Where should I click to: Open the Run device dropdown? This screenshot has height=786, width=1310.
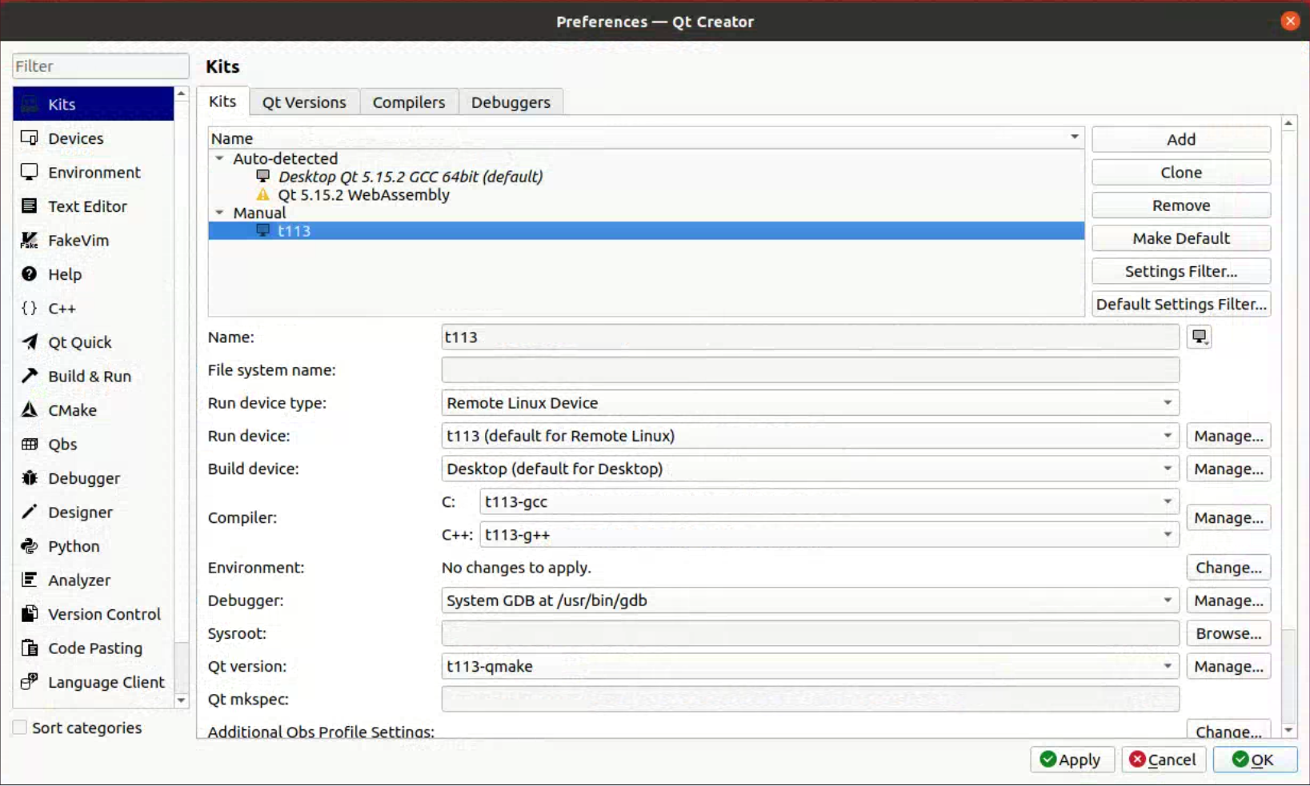click(810, 436)
